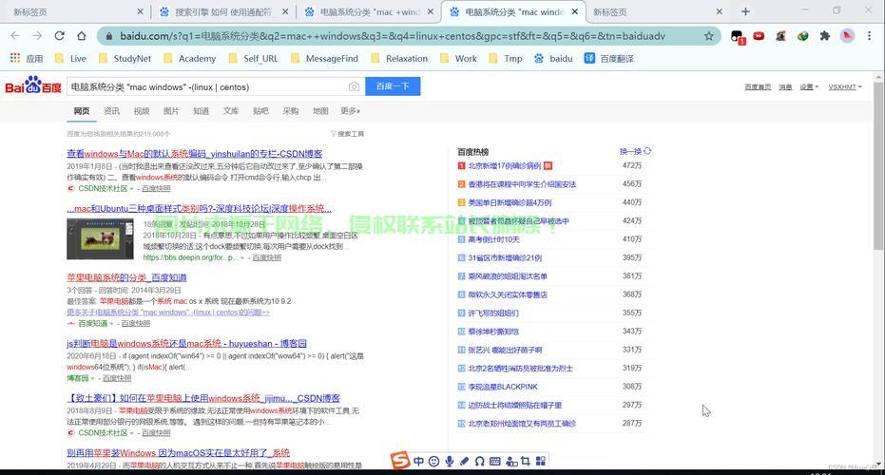Open the Live bookmarks folder

click(70, 58)
